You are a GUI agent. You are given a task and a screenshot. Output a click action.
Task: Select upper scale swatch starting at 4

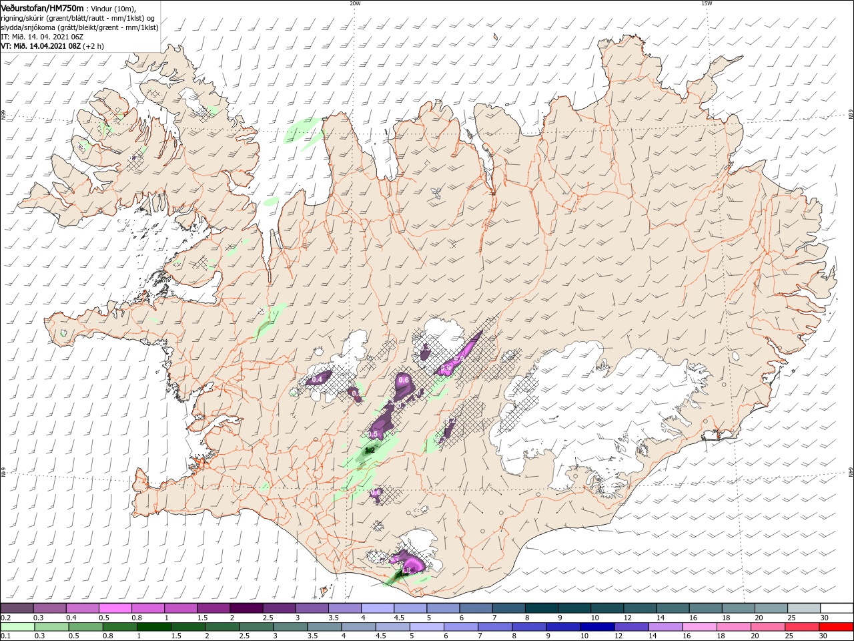(x=377, y=608)
